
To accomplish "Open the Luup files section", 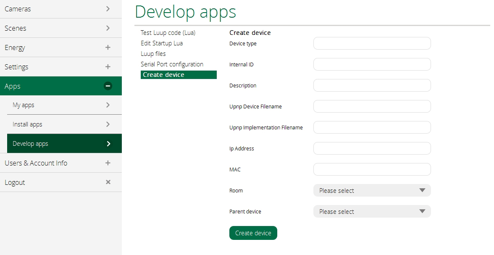I will click(153, 54).
